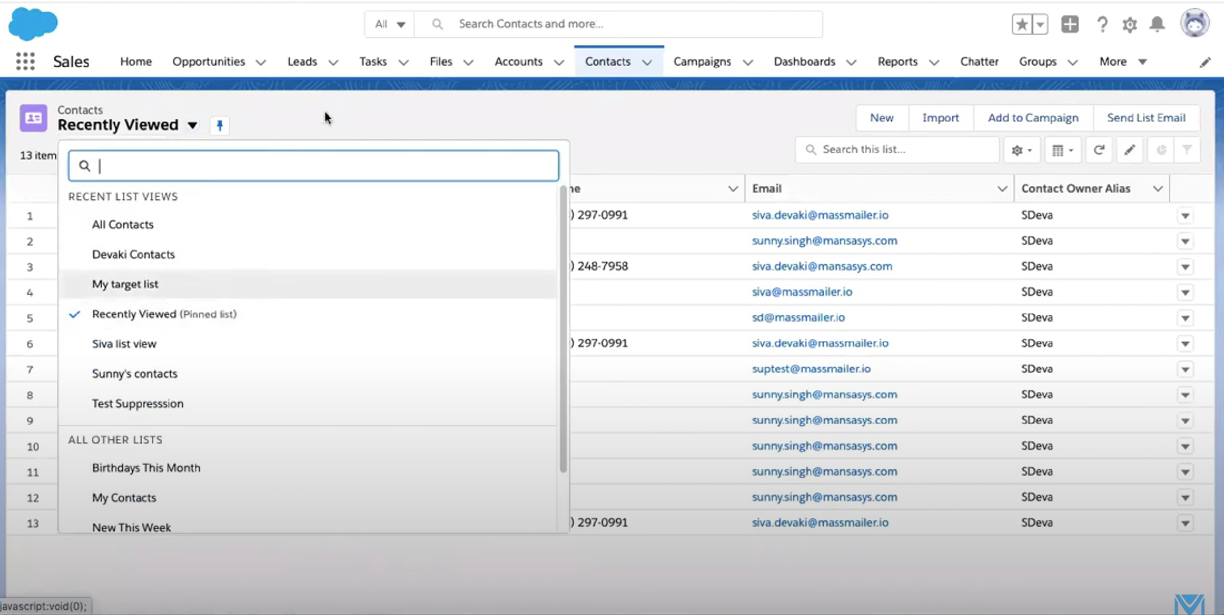Expand the Opportunities tab chevron
This screenshot has height=615, width=1224.
point(261,63)
